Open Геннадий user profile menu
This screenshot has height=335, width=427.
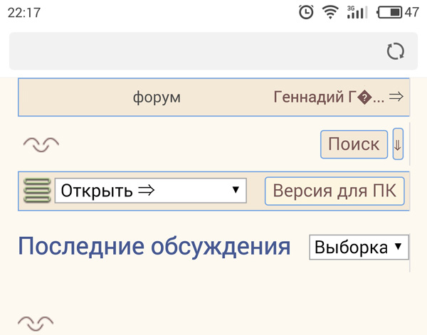(x=329, y=97)
